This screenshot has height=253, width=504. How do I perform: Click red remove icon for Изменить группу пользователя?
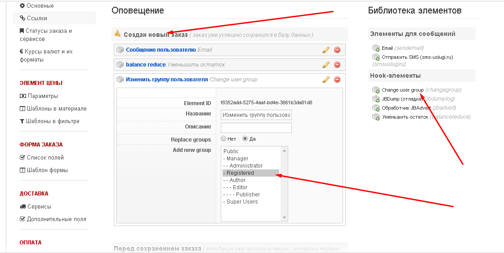pos(337,80)
